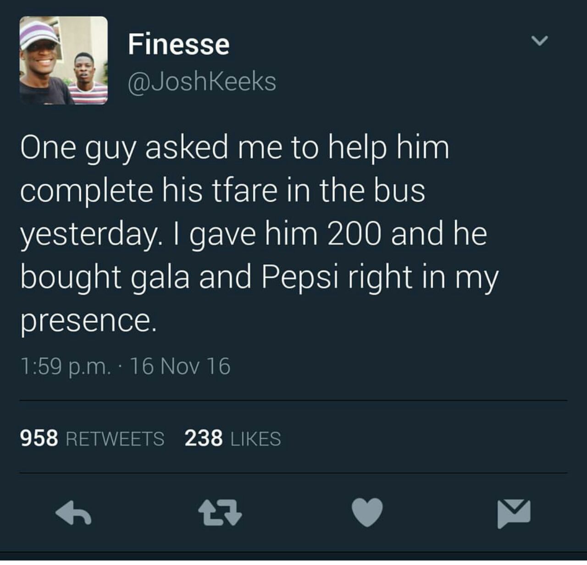Viewport: 587px width, 565px height.
Task: Share the tweet via the direct message envelope
Action: pyautogui.click(x=514, y=513)
